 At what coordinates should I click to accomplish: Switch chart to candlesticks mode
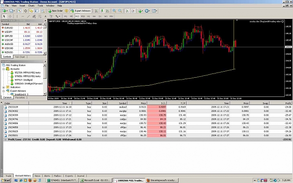point(102,11)
